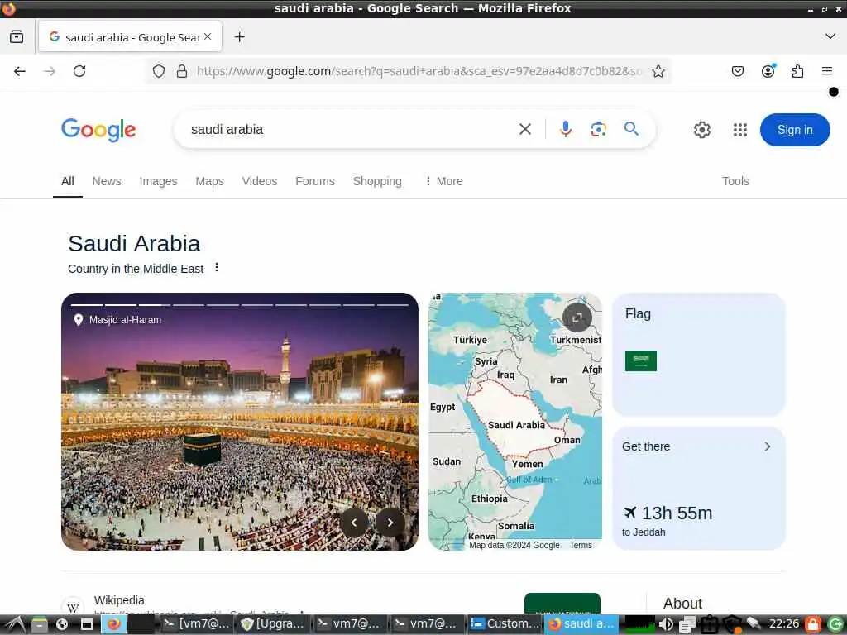847x635 pixels.
Task: Open Get there flight card chevron
Action: 768,446
